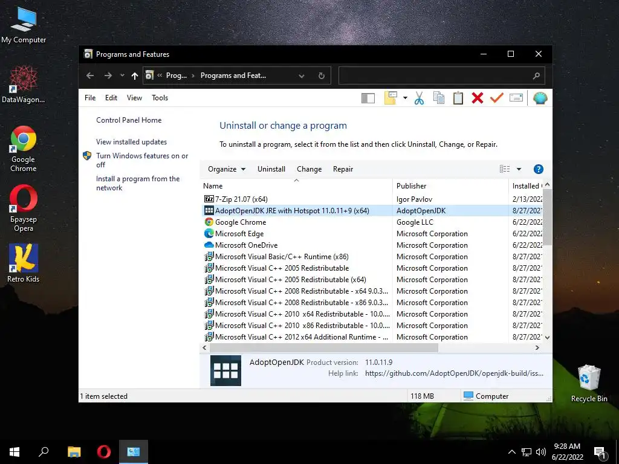Expand the address bar history dropdown
The image size is (619, 464).
pos(302,76)
